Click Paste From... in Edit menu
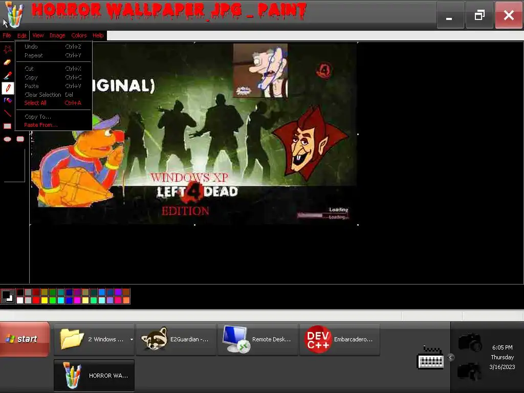The width and height of the screenshot is (524, 393). 53,125
